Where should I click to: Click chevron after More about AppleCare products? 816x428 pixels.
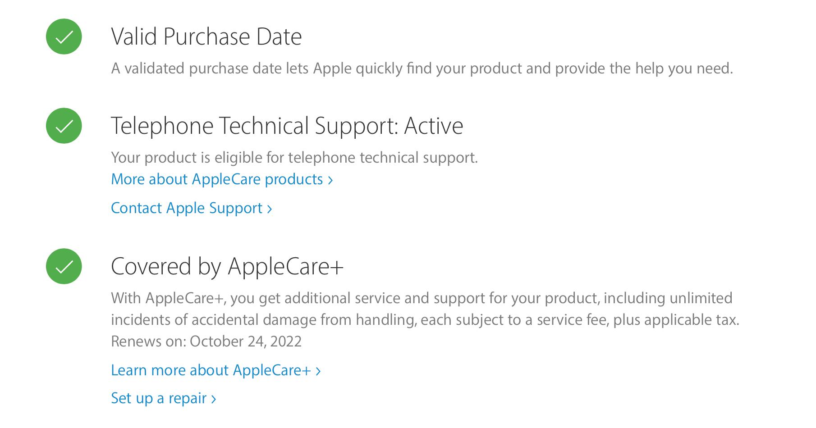tap(330, 180)
